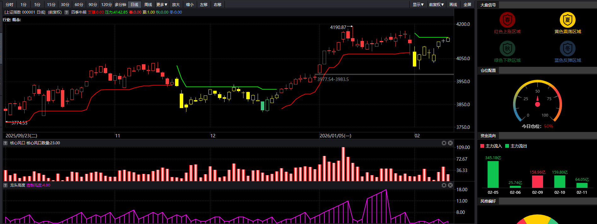Click the 仓位配置 panel header
The width and height of the screenshot is (597, 224).
pos(488,70)
